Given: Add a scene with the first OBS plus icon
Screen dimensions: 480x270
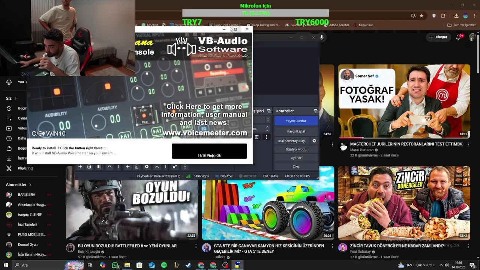Looking at the screenshot, I should pyautogui.click(x=80, y=166).
